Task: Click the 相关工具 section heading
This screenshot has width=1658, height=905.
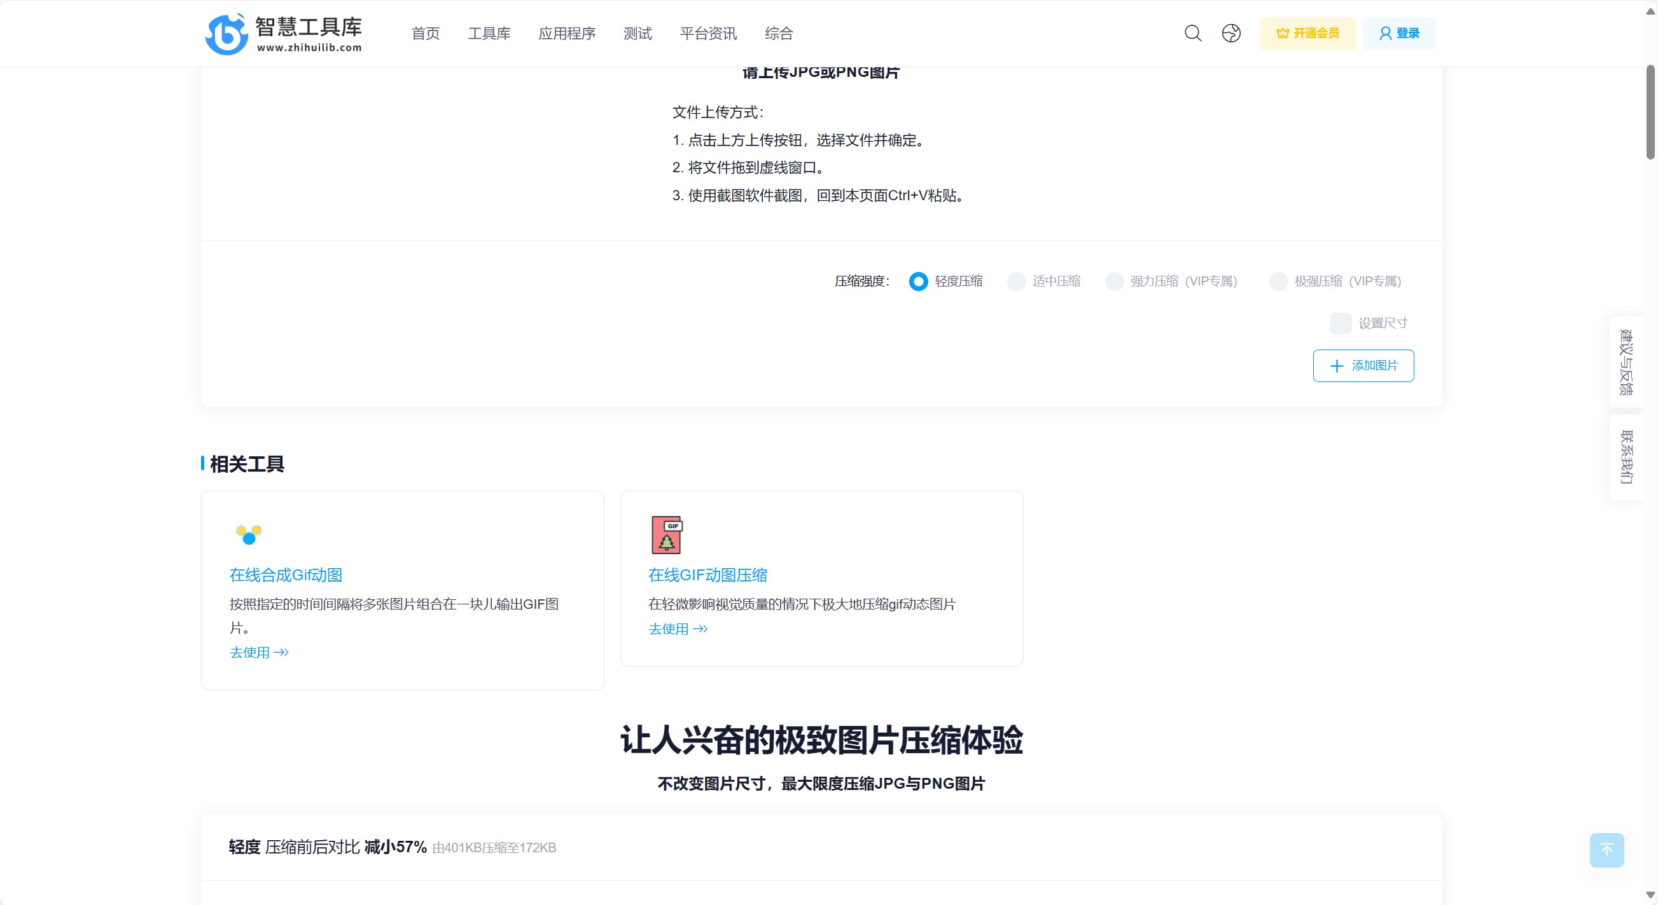Action: [247, 464]
